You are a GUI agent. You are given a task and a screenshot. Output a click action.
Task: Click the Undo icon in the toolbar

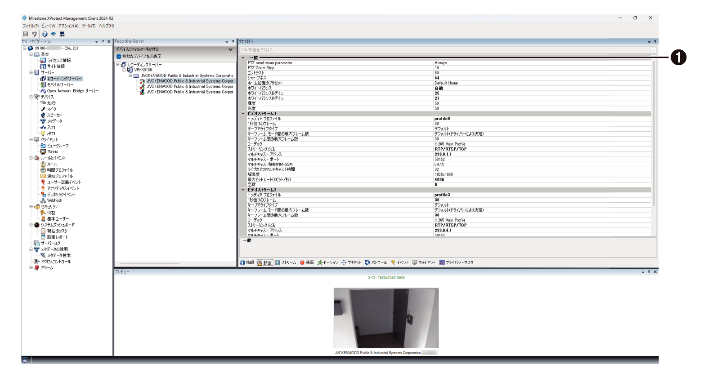[x=34, y=34]
